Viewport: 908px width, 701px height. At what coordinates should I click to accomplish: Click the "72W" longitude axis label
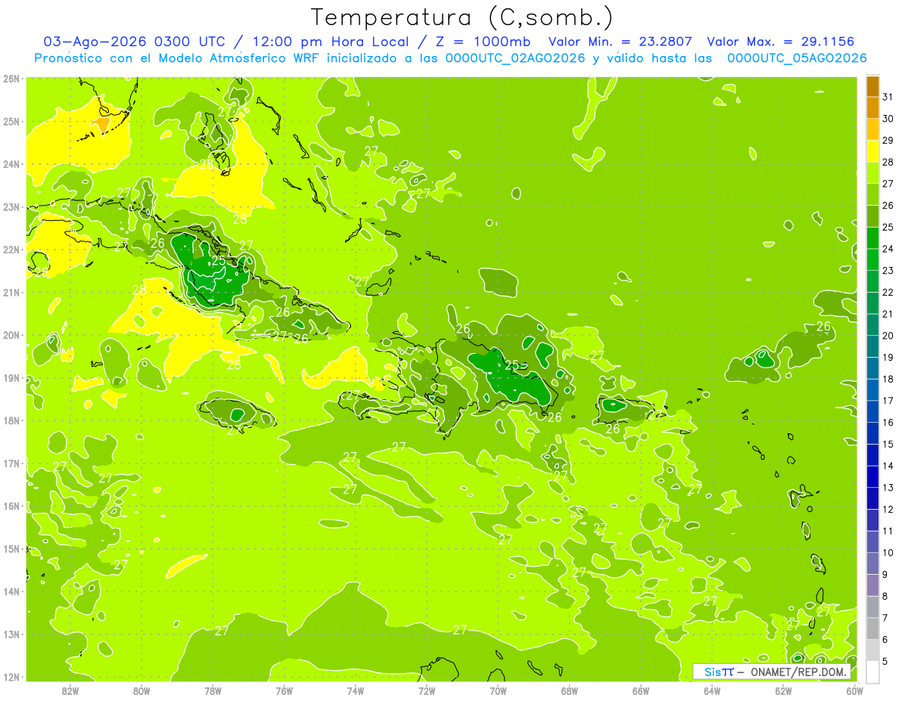tap(427, 690)
